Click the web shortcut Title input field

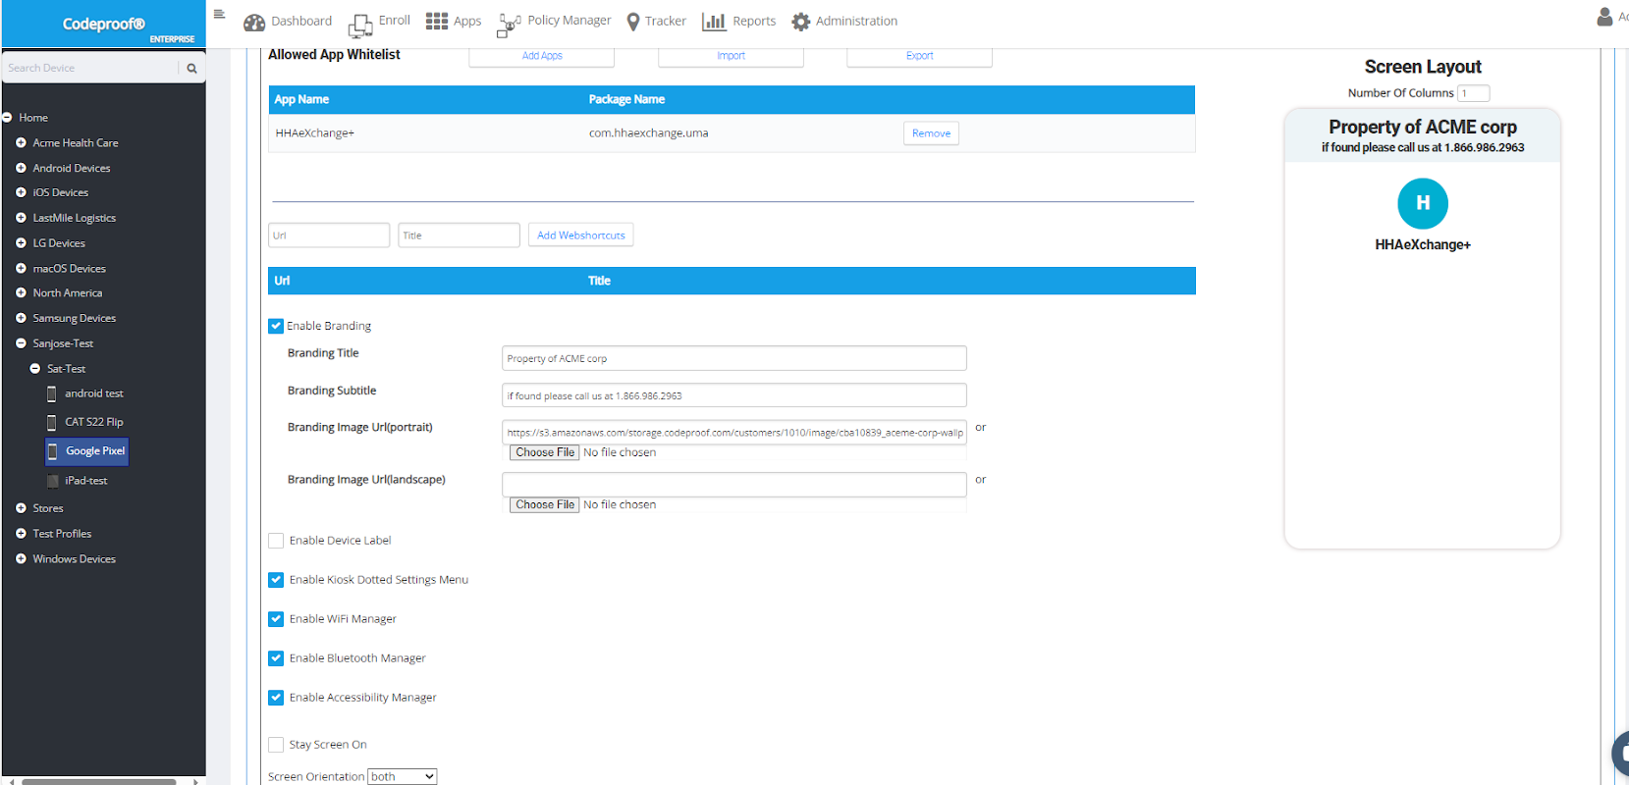pyautogui.click(x=459, y=235)
